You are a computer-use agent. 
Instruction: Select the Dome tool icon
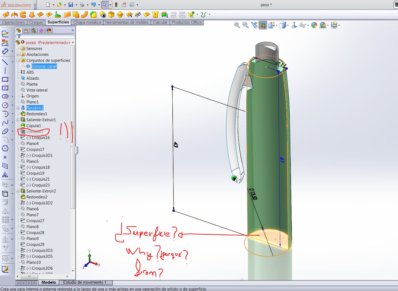click(x=120, y=14)
